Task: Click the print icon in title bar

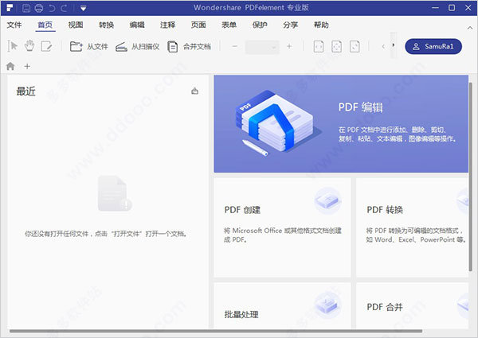Action: point(39,8)
